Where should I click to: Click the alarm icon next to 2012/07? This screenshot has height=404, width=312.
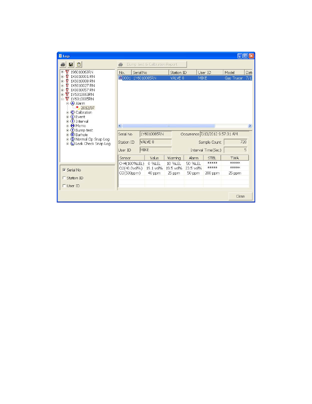click(x=78, y=108)
